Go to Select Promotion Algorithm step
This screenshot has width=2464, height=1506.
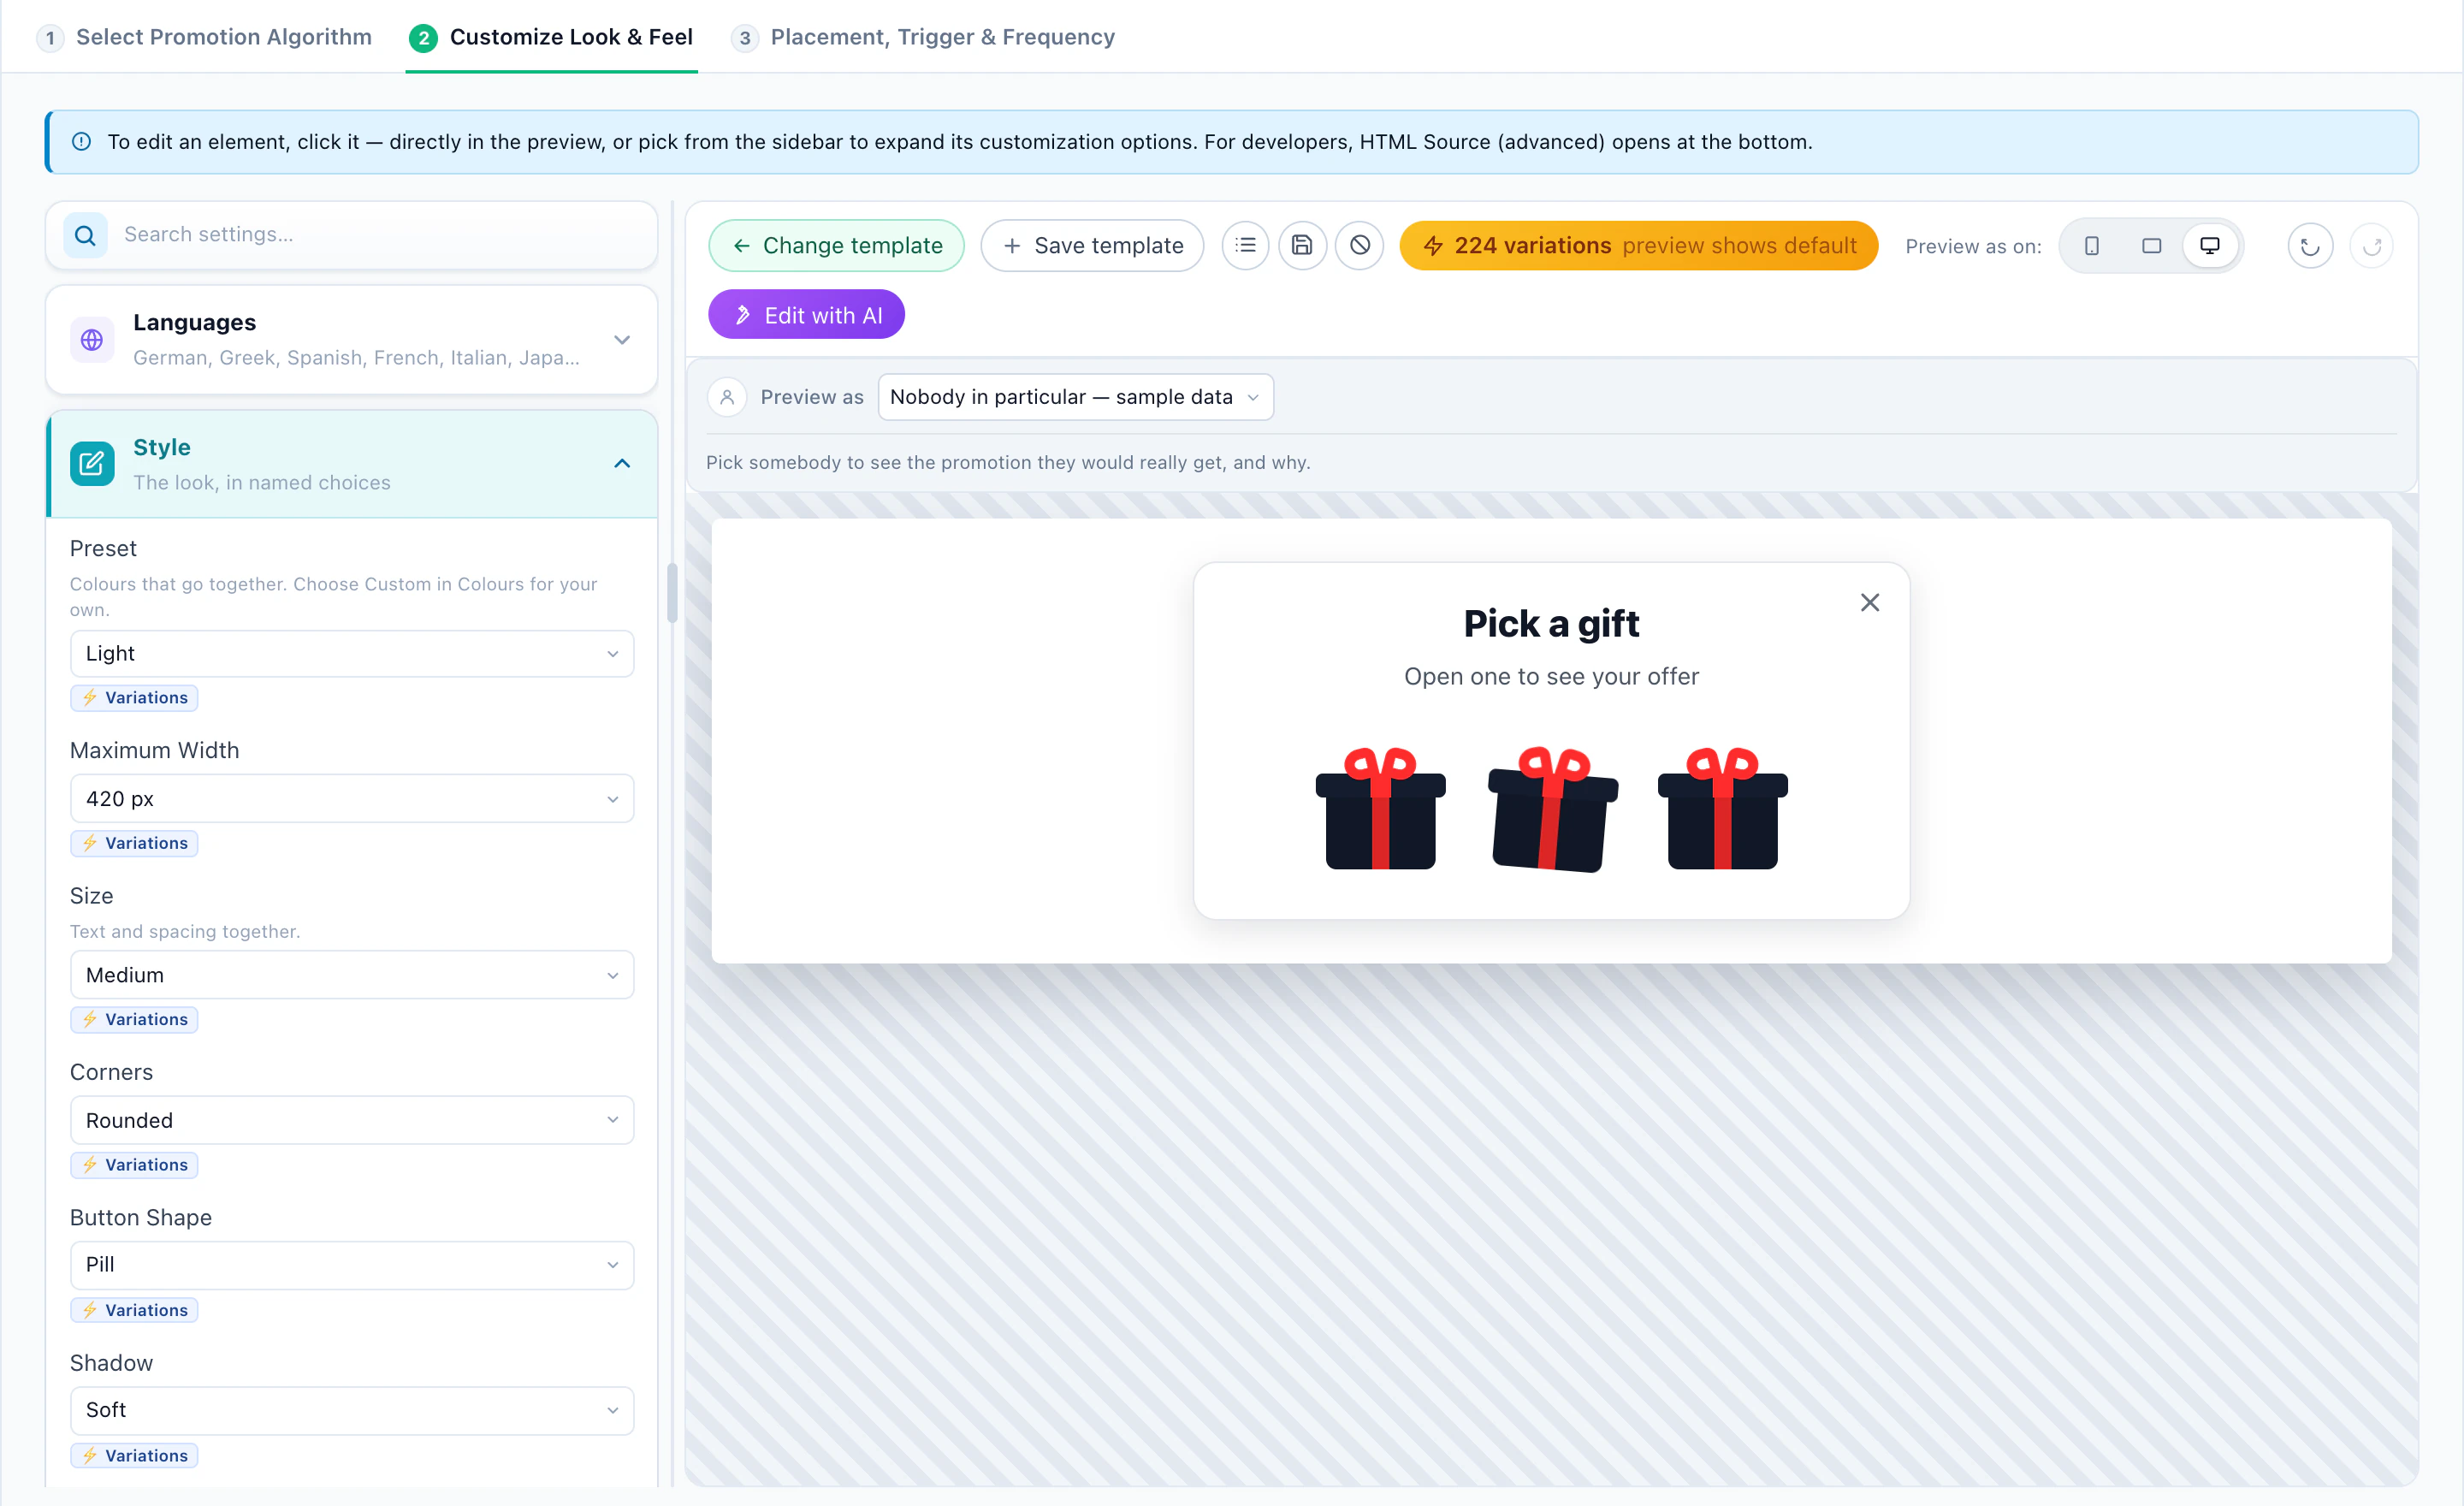204,37
